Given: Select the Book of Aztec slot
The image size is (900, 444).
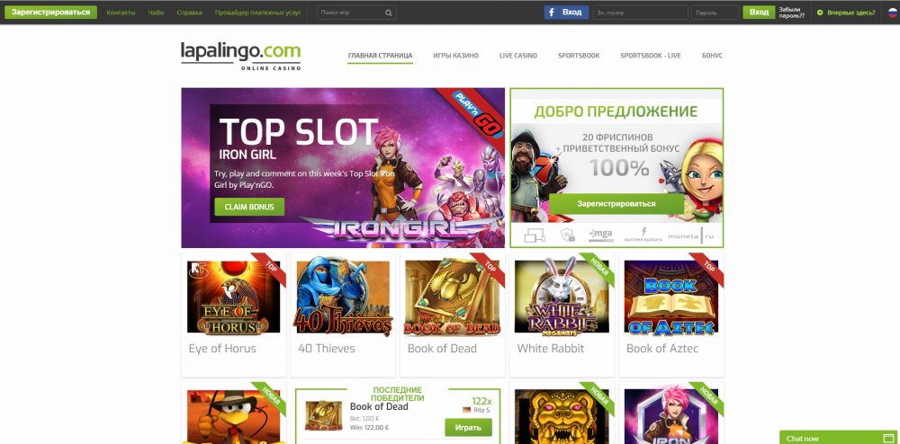Looking at the screenshot, I should coord(671,297).
